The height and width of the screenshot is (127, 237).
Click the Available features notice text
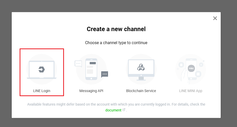click(x=116, y=107)
